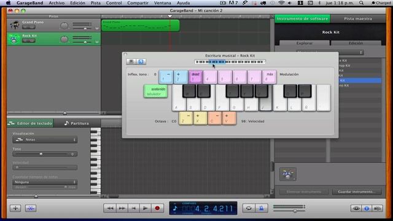Add a new track with plus button

[x=15, y=208]
